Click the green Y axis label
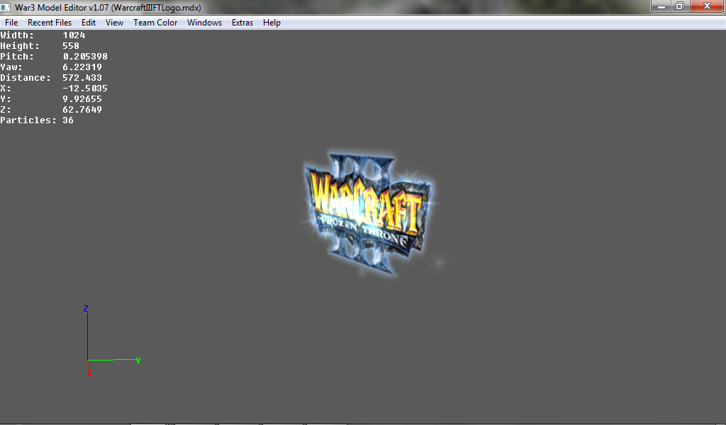Image resolution: width=726 pixels, height=425 pixels. (138, 361)
